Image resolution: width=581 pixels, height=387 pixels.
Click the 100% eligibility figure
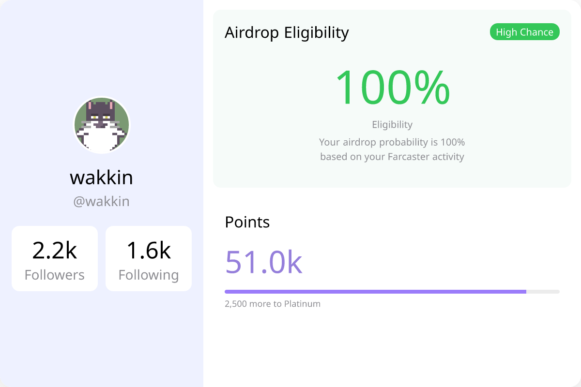tap(392, 88)
